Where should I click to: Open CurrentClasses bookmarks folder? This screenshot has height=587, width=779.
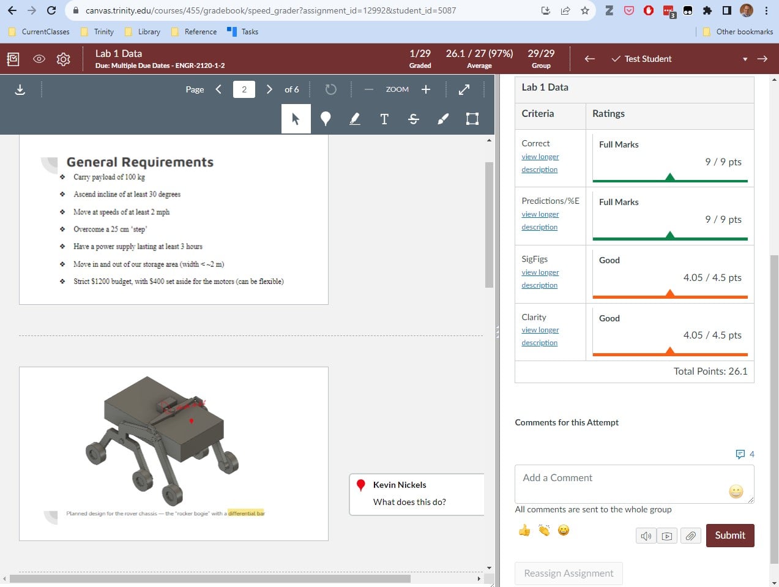(x=39, y=32)
